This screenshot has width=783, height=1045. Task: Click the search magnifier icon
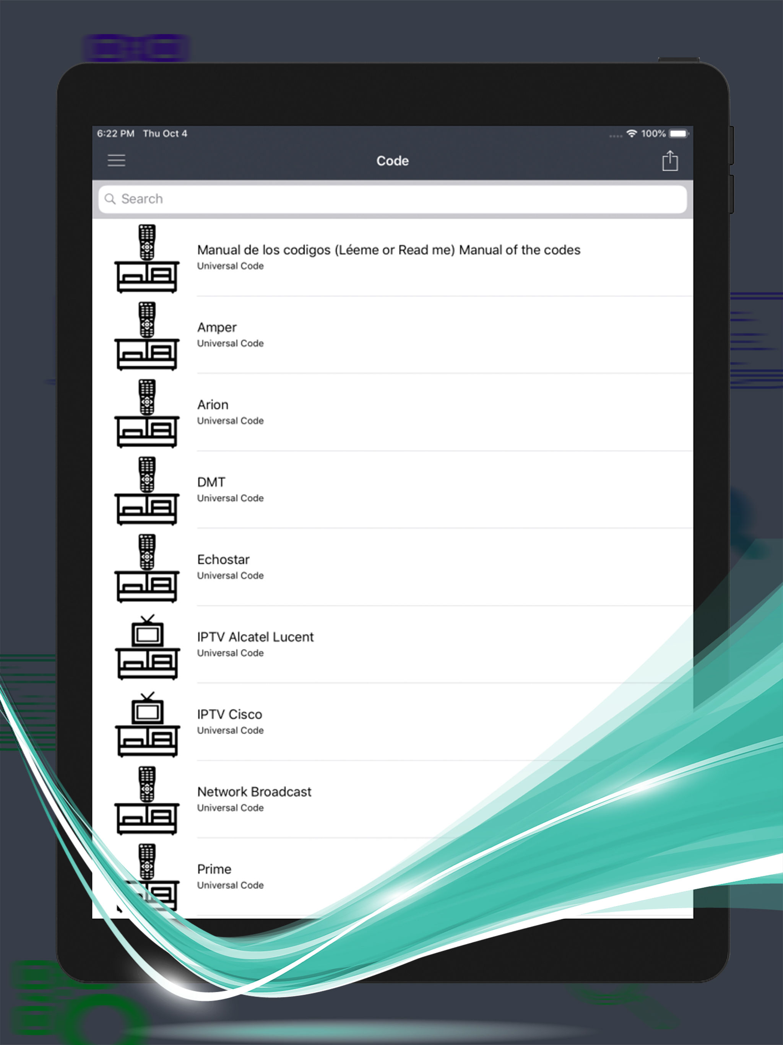[110, 199]
